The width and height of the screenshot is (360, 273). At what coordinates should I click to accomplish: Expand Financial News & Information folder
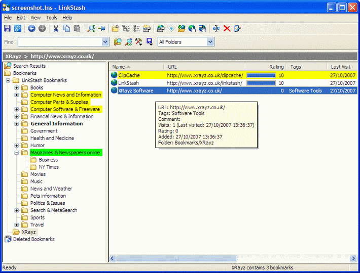click(x=17, y=116)
